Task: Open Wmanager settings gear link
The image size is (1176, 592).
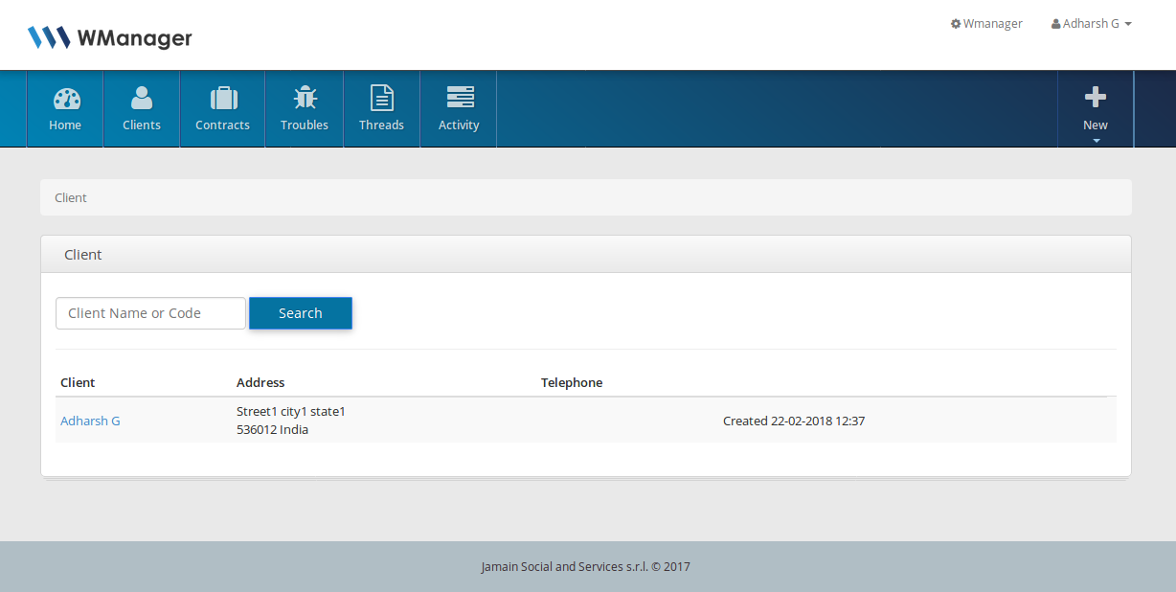Action: click(x=986, y=24)
